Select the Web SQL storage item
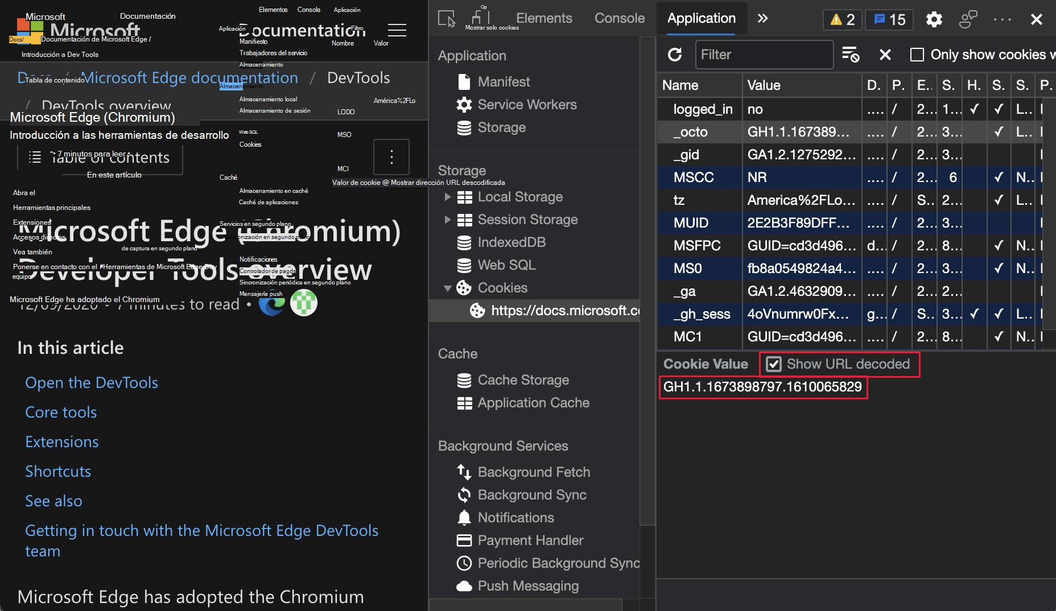This screenshot has width=1056, height=611. point(506,265)
